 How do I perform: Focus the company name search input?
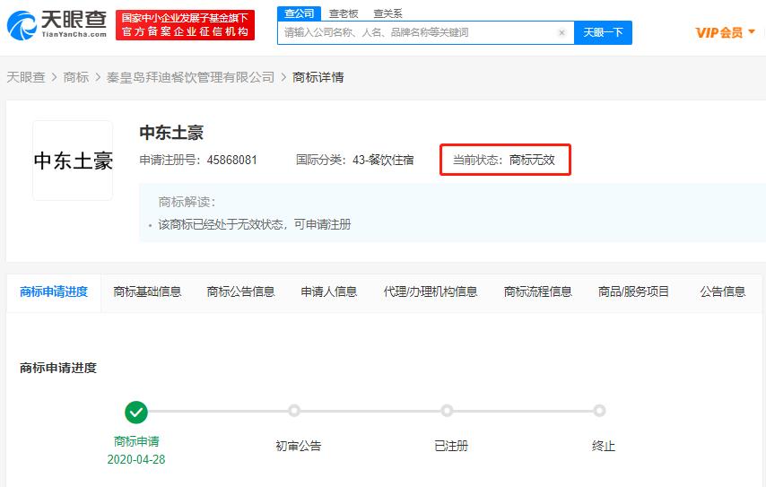[417, 32]
